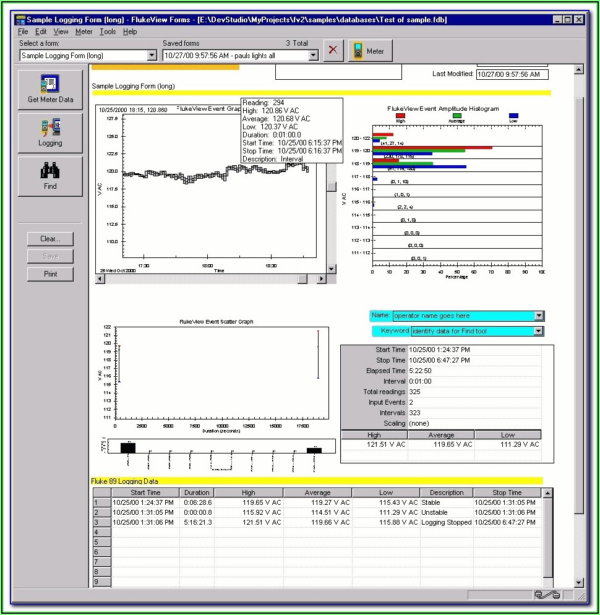Click the Clear... button
Image resolution: width=600 pixels, height=615 pixels.
[x=50, y=239]
